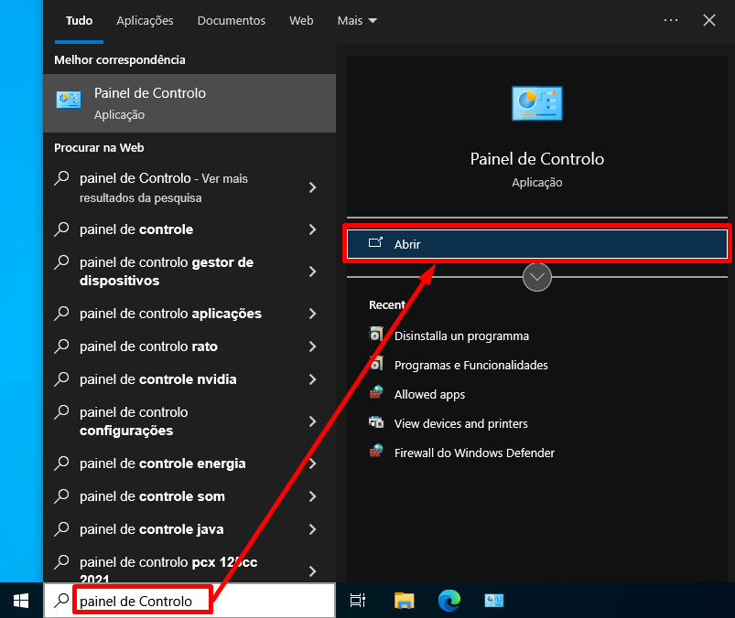This screenshot has height=618, width=735.
Task: Click the icon next to Disinstalla un programma
Action: 376,335
